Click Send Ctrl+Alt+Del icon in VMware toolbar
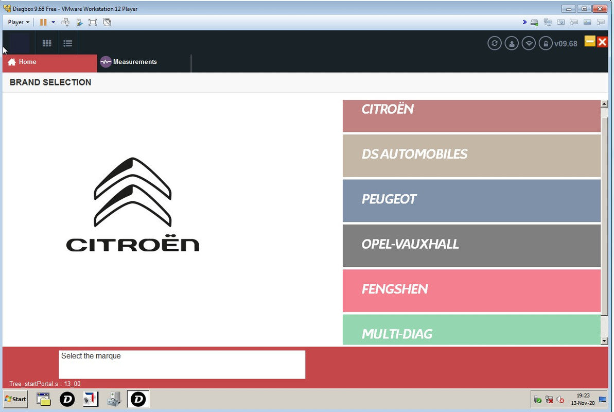Screen dimensions: 614x412 pos(65,22)
